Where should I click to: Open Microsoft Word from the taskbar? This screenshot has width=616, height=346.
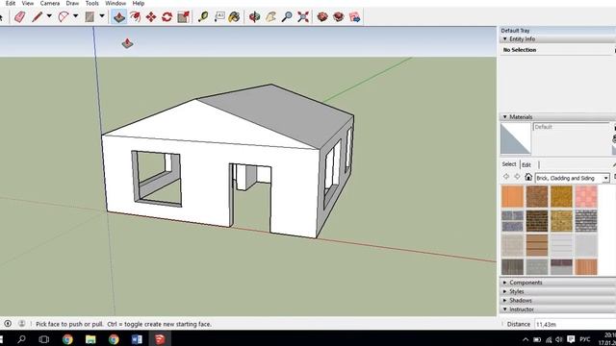[x=137, y=339]
